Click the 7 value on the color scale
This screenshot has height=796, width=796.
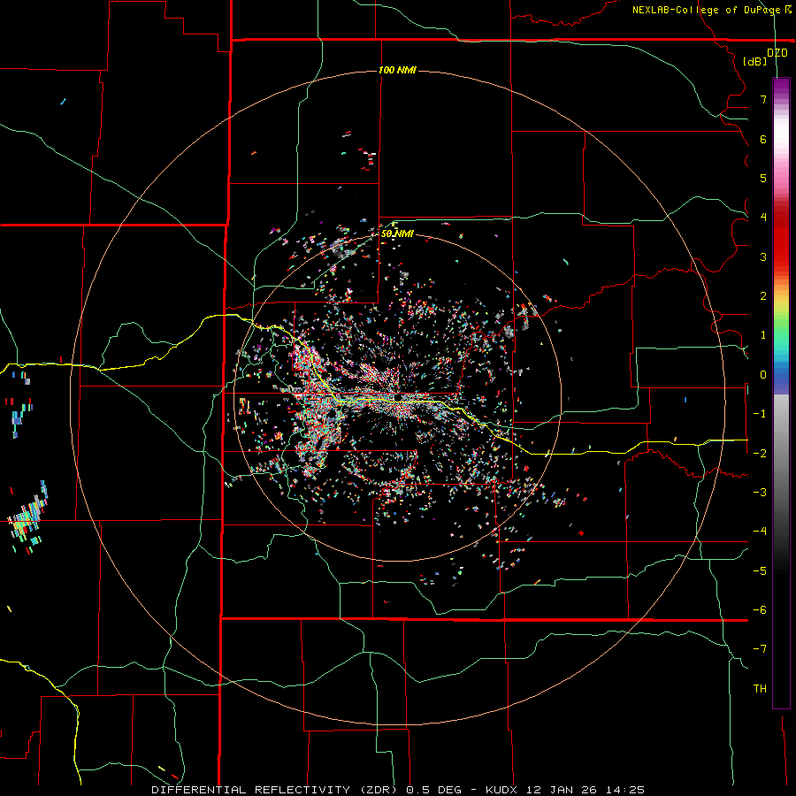click(763, 99)
